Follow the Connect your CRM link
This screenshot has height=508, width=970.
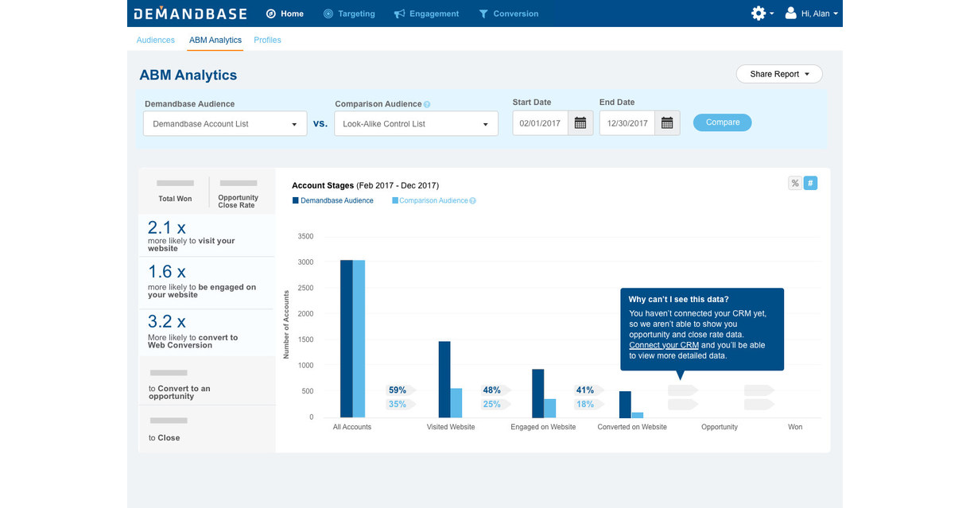[x=664, y=345]
